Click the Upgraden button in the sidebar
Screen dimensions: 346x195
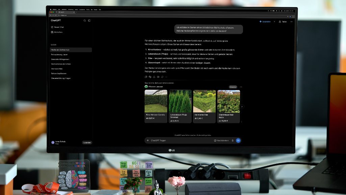click(87, 143)
